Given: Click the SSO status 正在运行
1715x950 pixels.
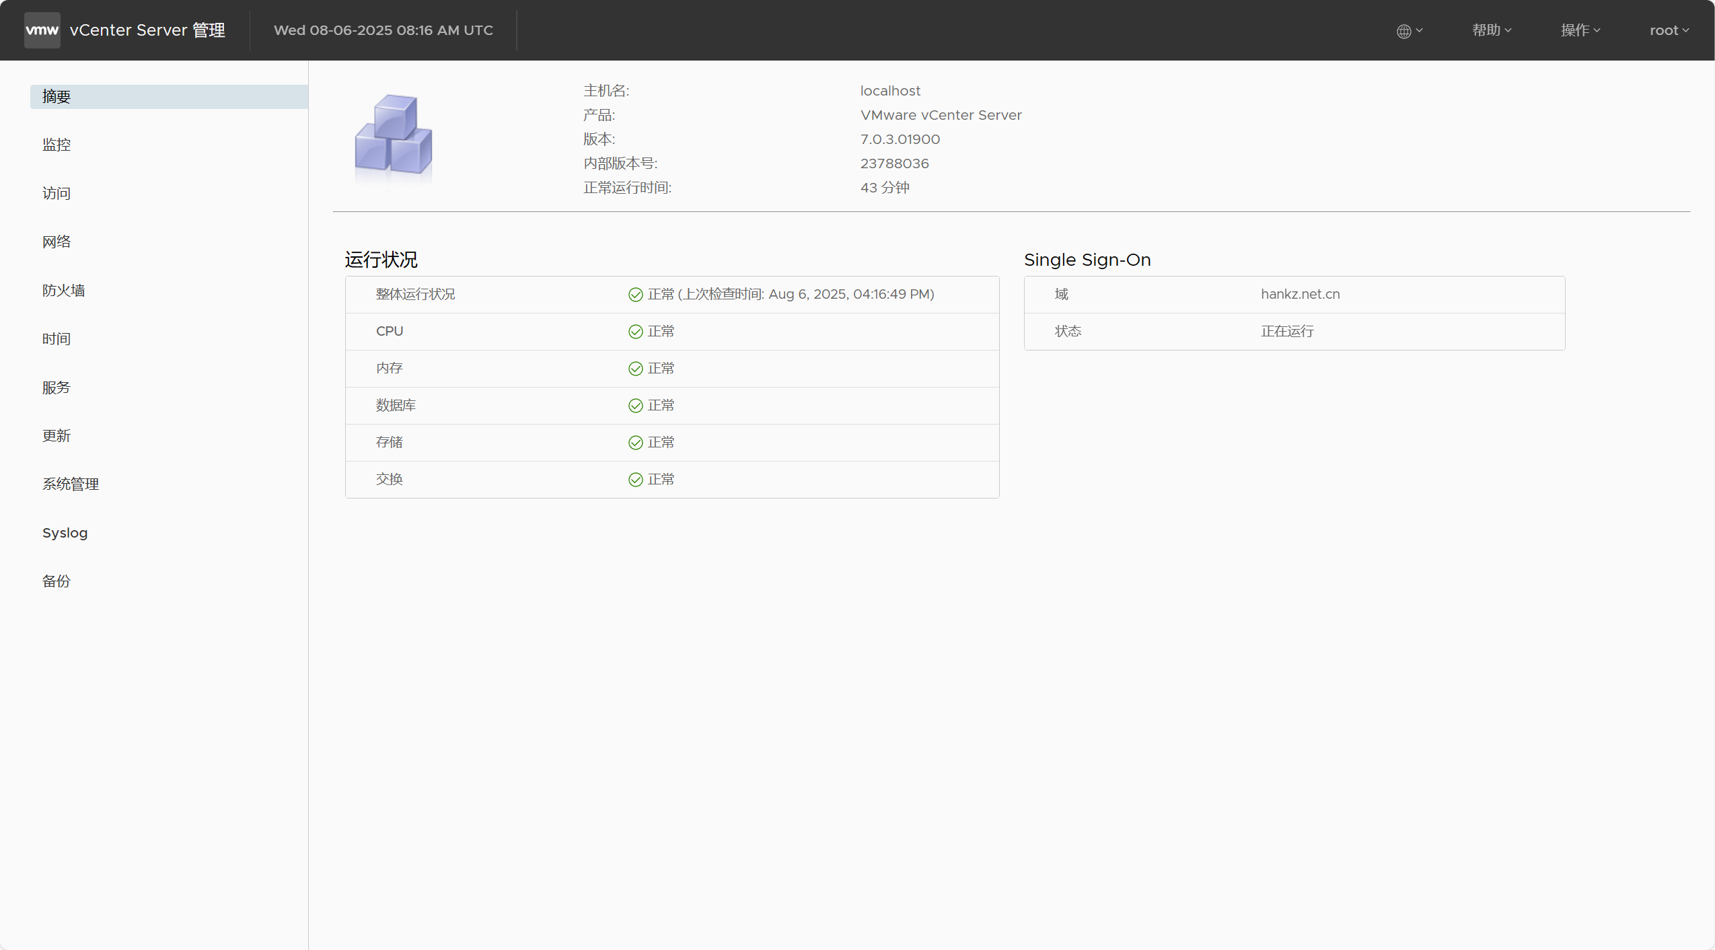Looking at the screenshot, I should [x=1287, y=332].
